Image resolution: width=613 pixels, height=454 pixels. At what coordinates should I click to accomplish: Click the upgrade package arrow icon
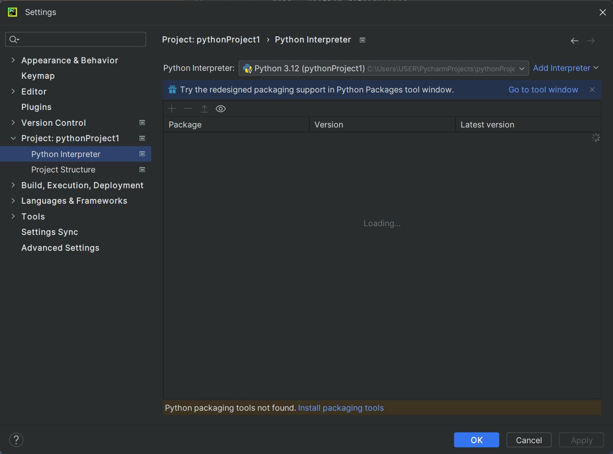click(x=204, y=109)
